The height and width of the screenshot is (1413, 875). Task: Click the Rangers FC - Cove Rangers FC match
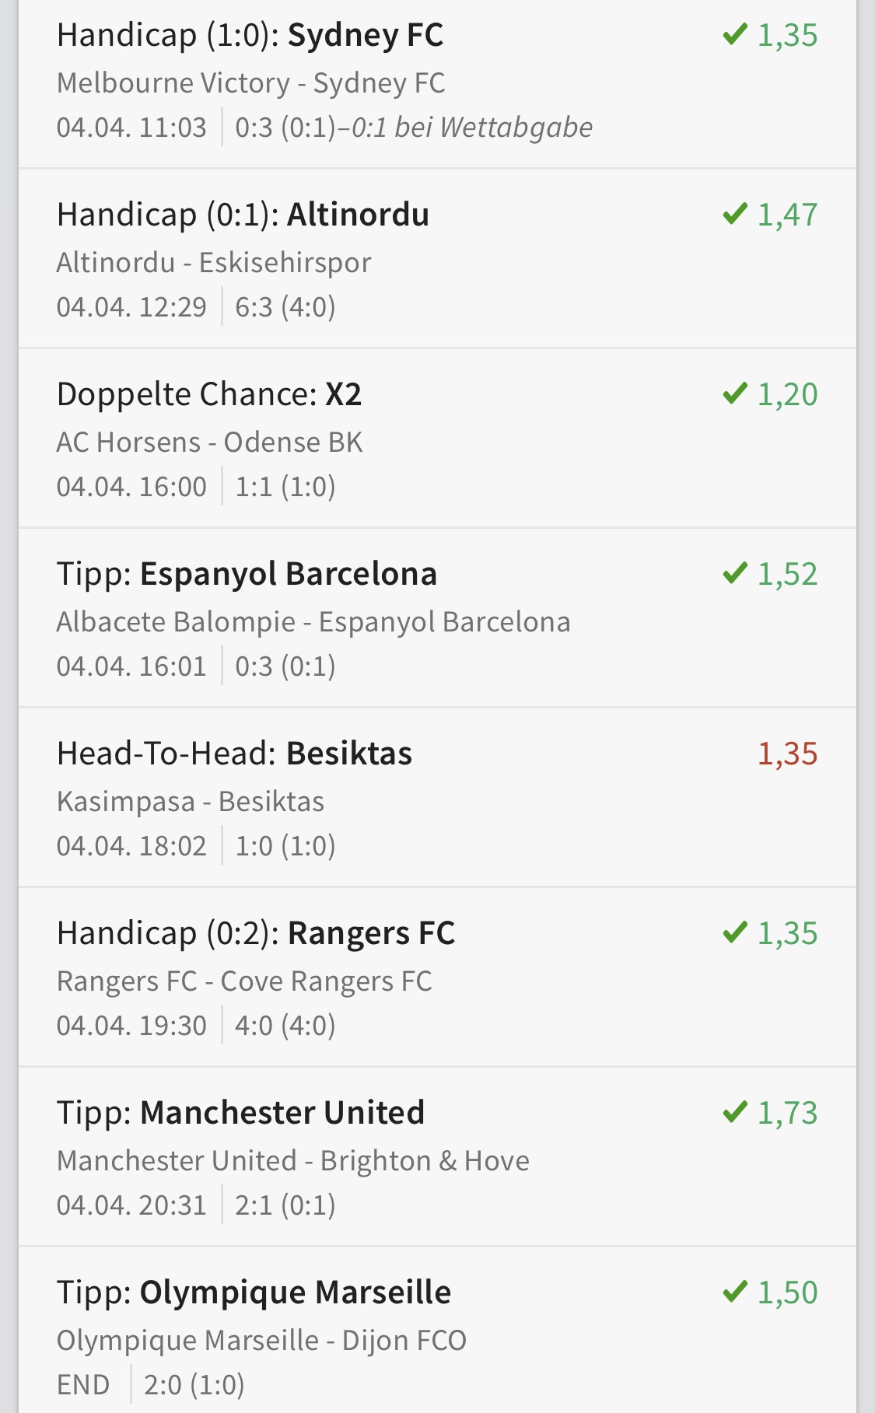(244, 981)
